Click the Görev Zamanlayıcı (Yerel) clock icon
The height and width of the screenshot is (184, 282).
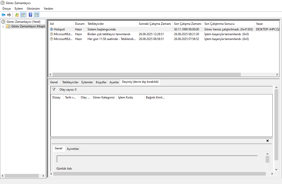pyautogui.click(x=3, y=22)
